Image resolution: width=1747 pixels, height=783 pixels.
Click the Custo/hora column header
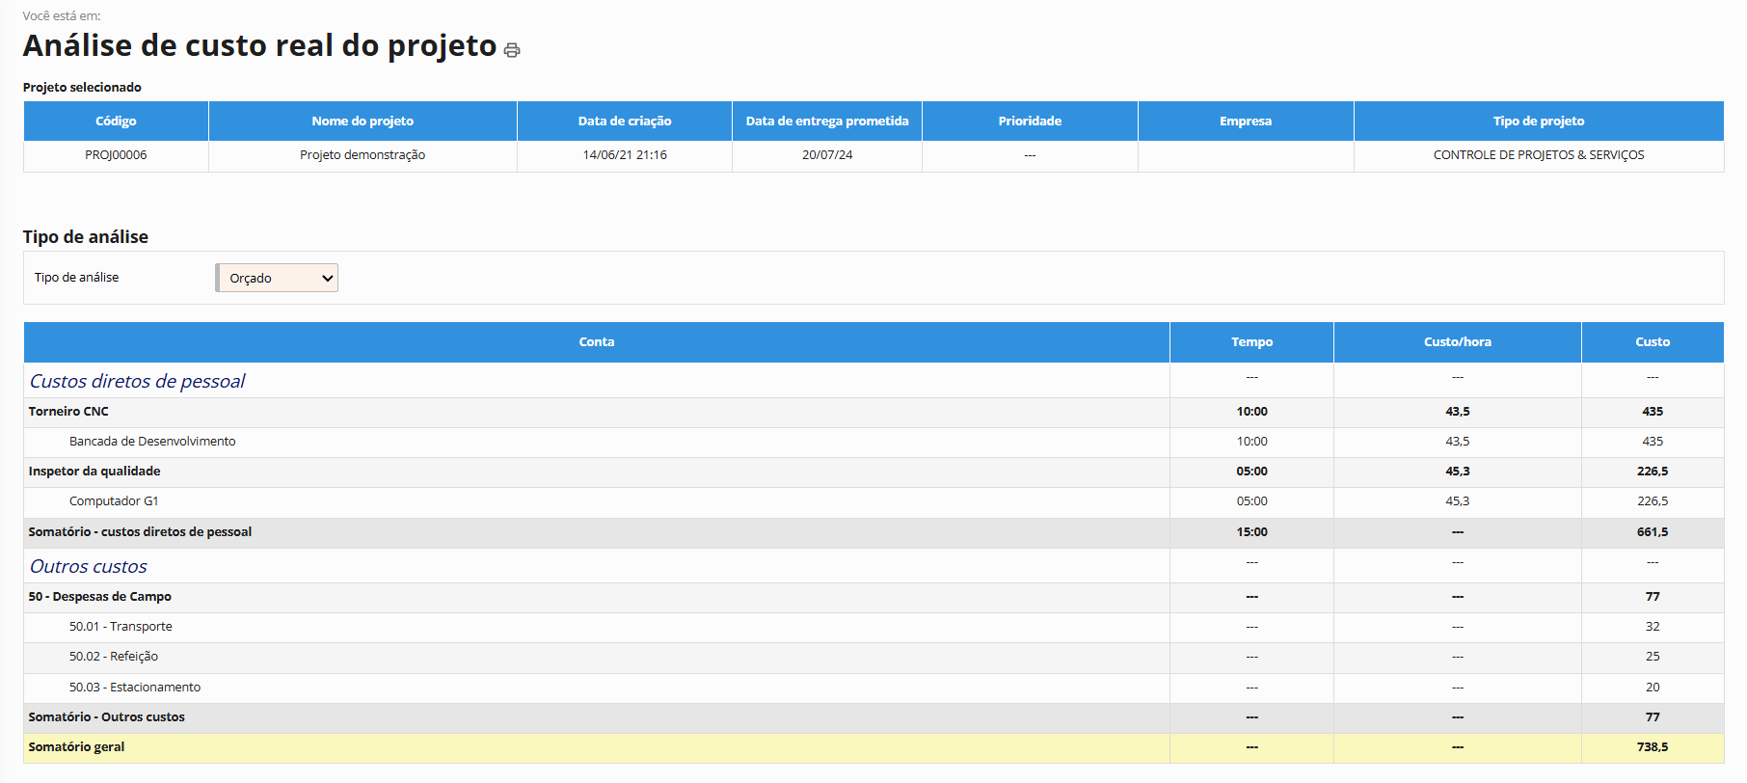tap(1457, 342)
